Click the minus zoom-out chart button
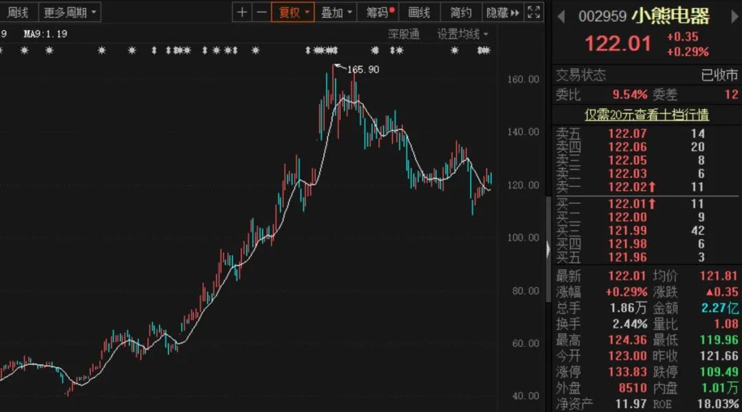The height and width of the screenshot is (412, 742). point(261,12)
